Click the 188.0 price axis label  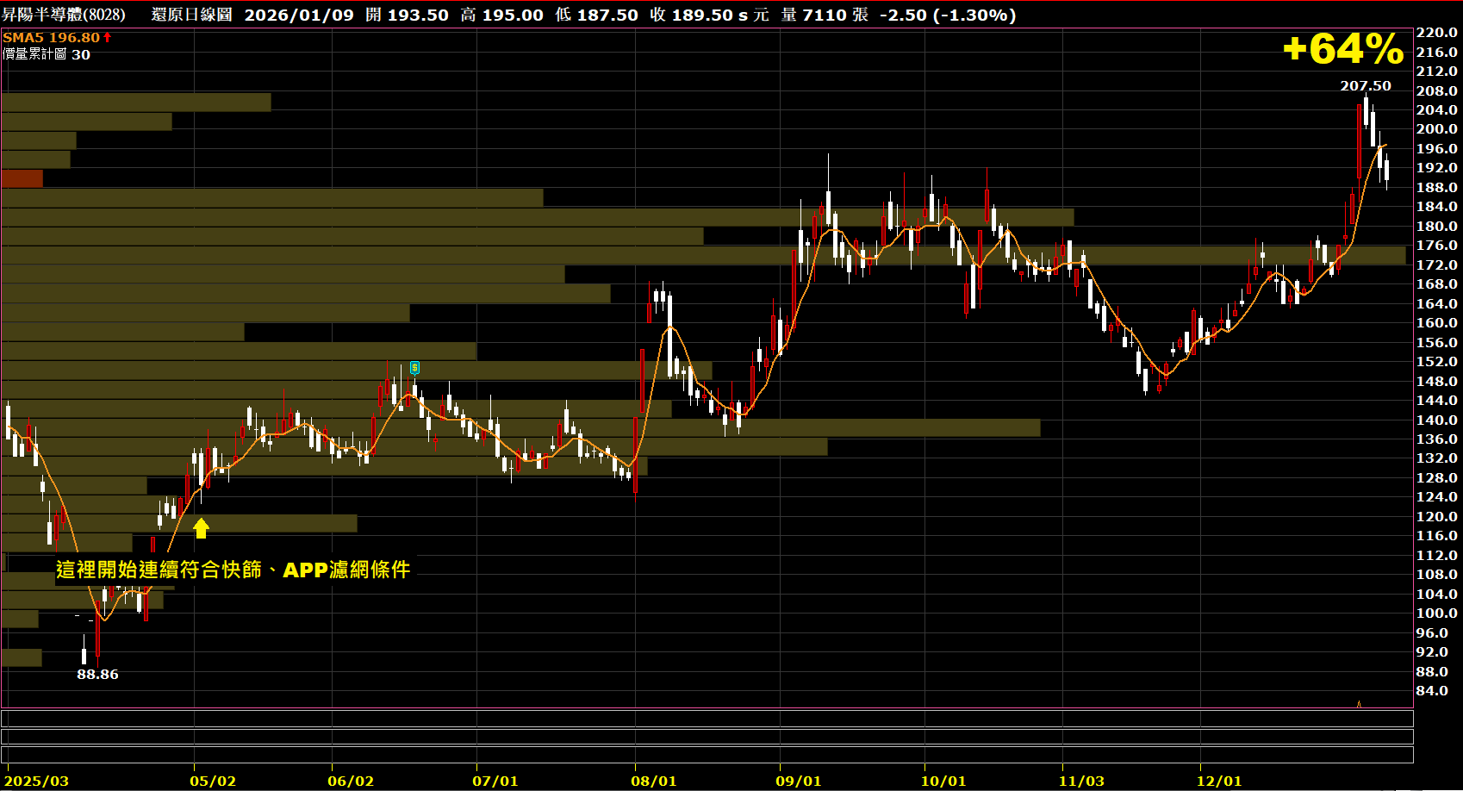point(1437,187)
